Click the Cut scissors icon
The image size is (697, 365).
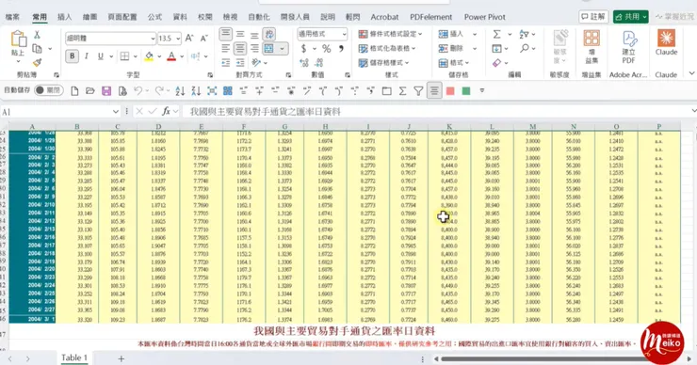pyautogui.click(x=37, y=35)
